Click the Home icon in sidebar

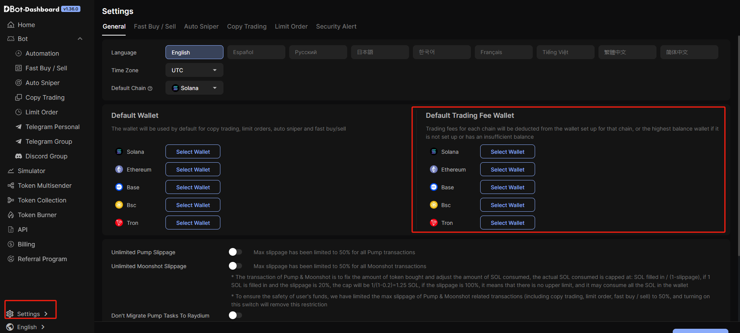pyautogui.click(x=11, y=25)
